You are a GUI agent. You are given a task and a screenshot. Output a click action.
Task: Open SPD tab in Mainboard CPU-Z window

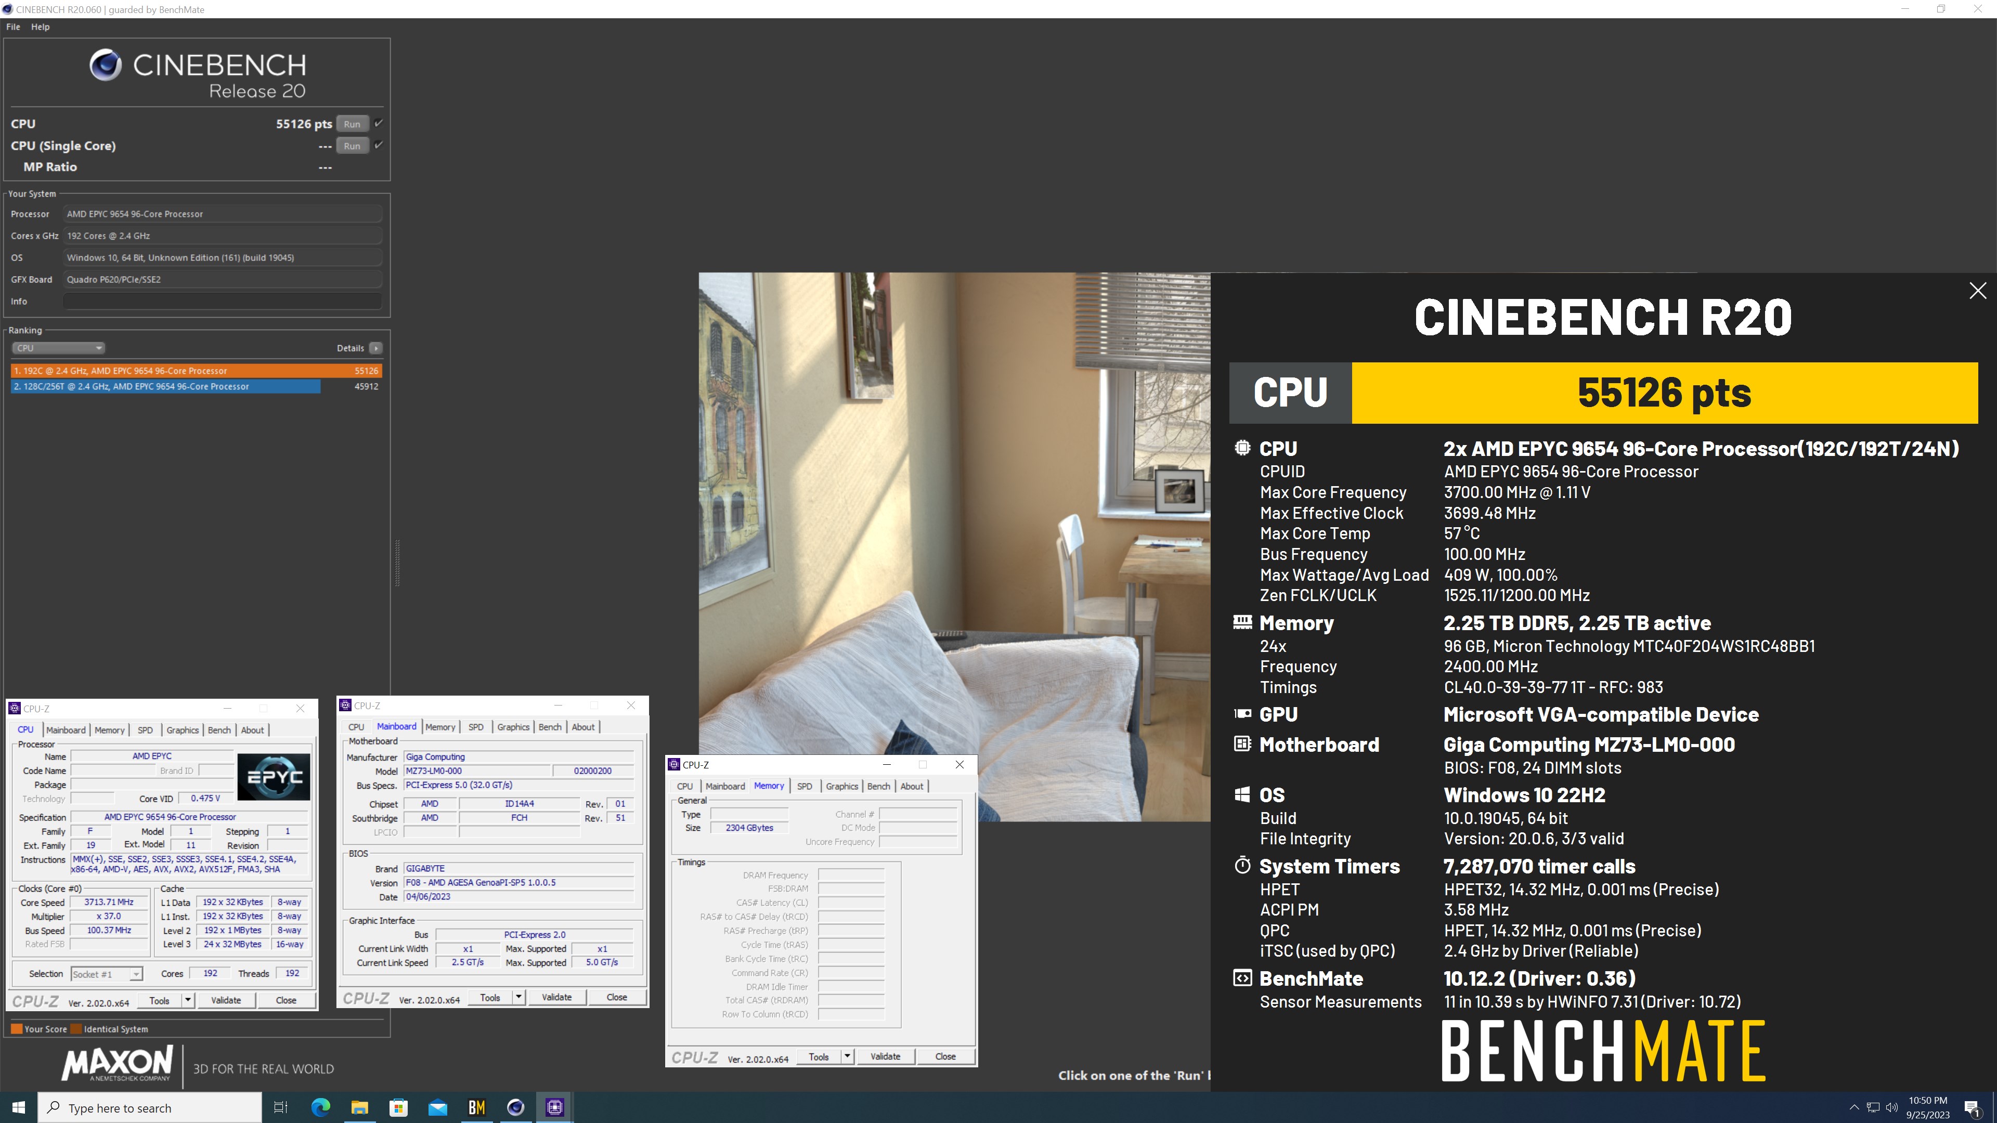[x=476, y=727]
